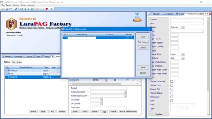212x119 pixels.
Task: Click horizontal scrollbar thumb under columns grid
Action: click(x=96, y=84)
